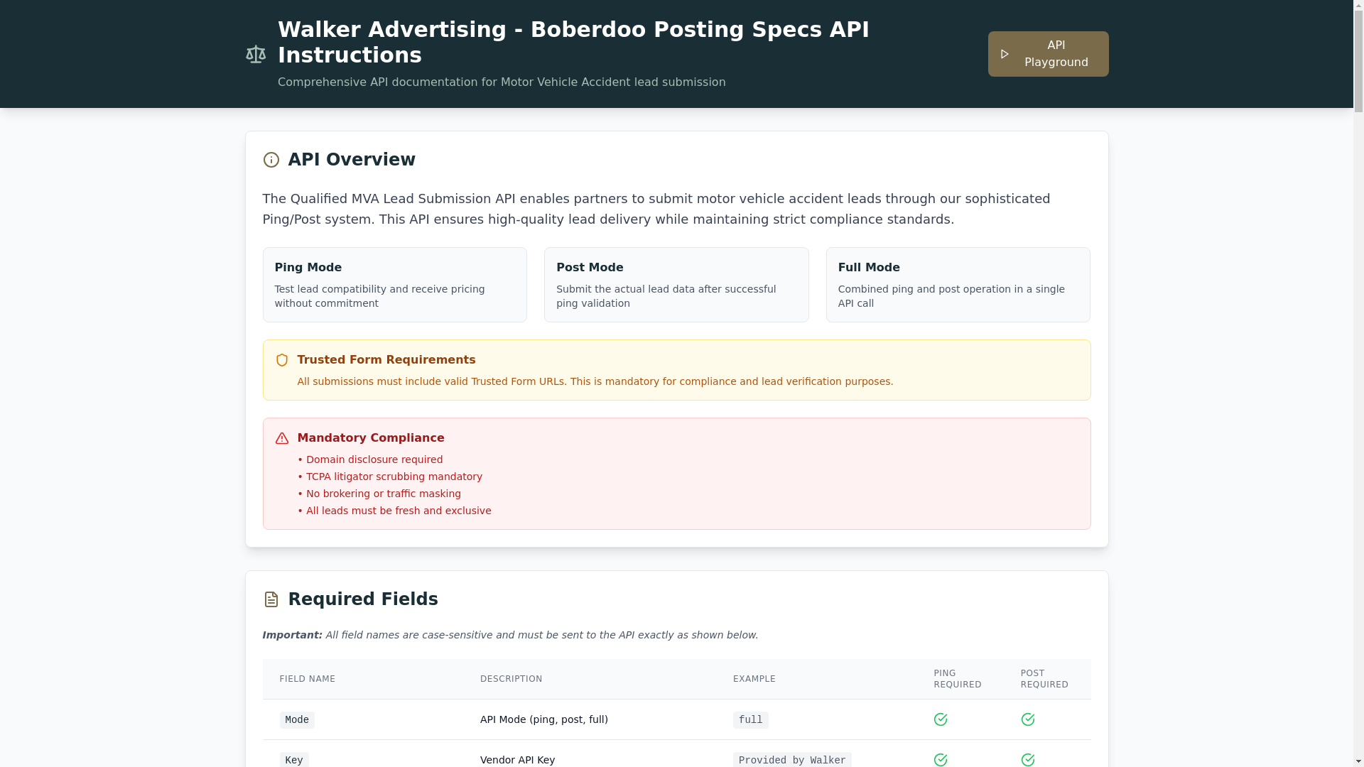The image size is (1364, 767).
Task: Click the Required Fields heading
Action: [x=363, y=599]
